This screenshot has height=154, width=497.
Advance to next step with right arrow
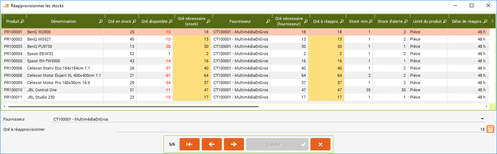pyautogui.click(x=234, y=144)
